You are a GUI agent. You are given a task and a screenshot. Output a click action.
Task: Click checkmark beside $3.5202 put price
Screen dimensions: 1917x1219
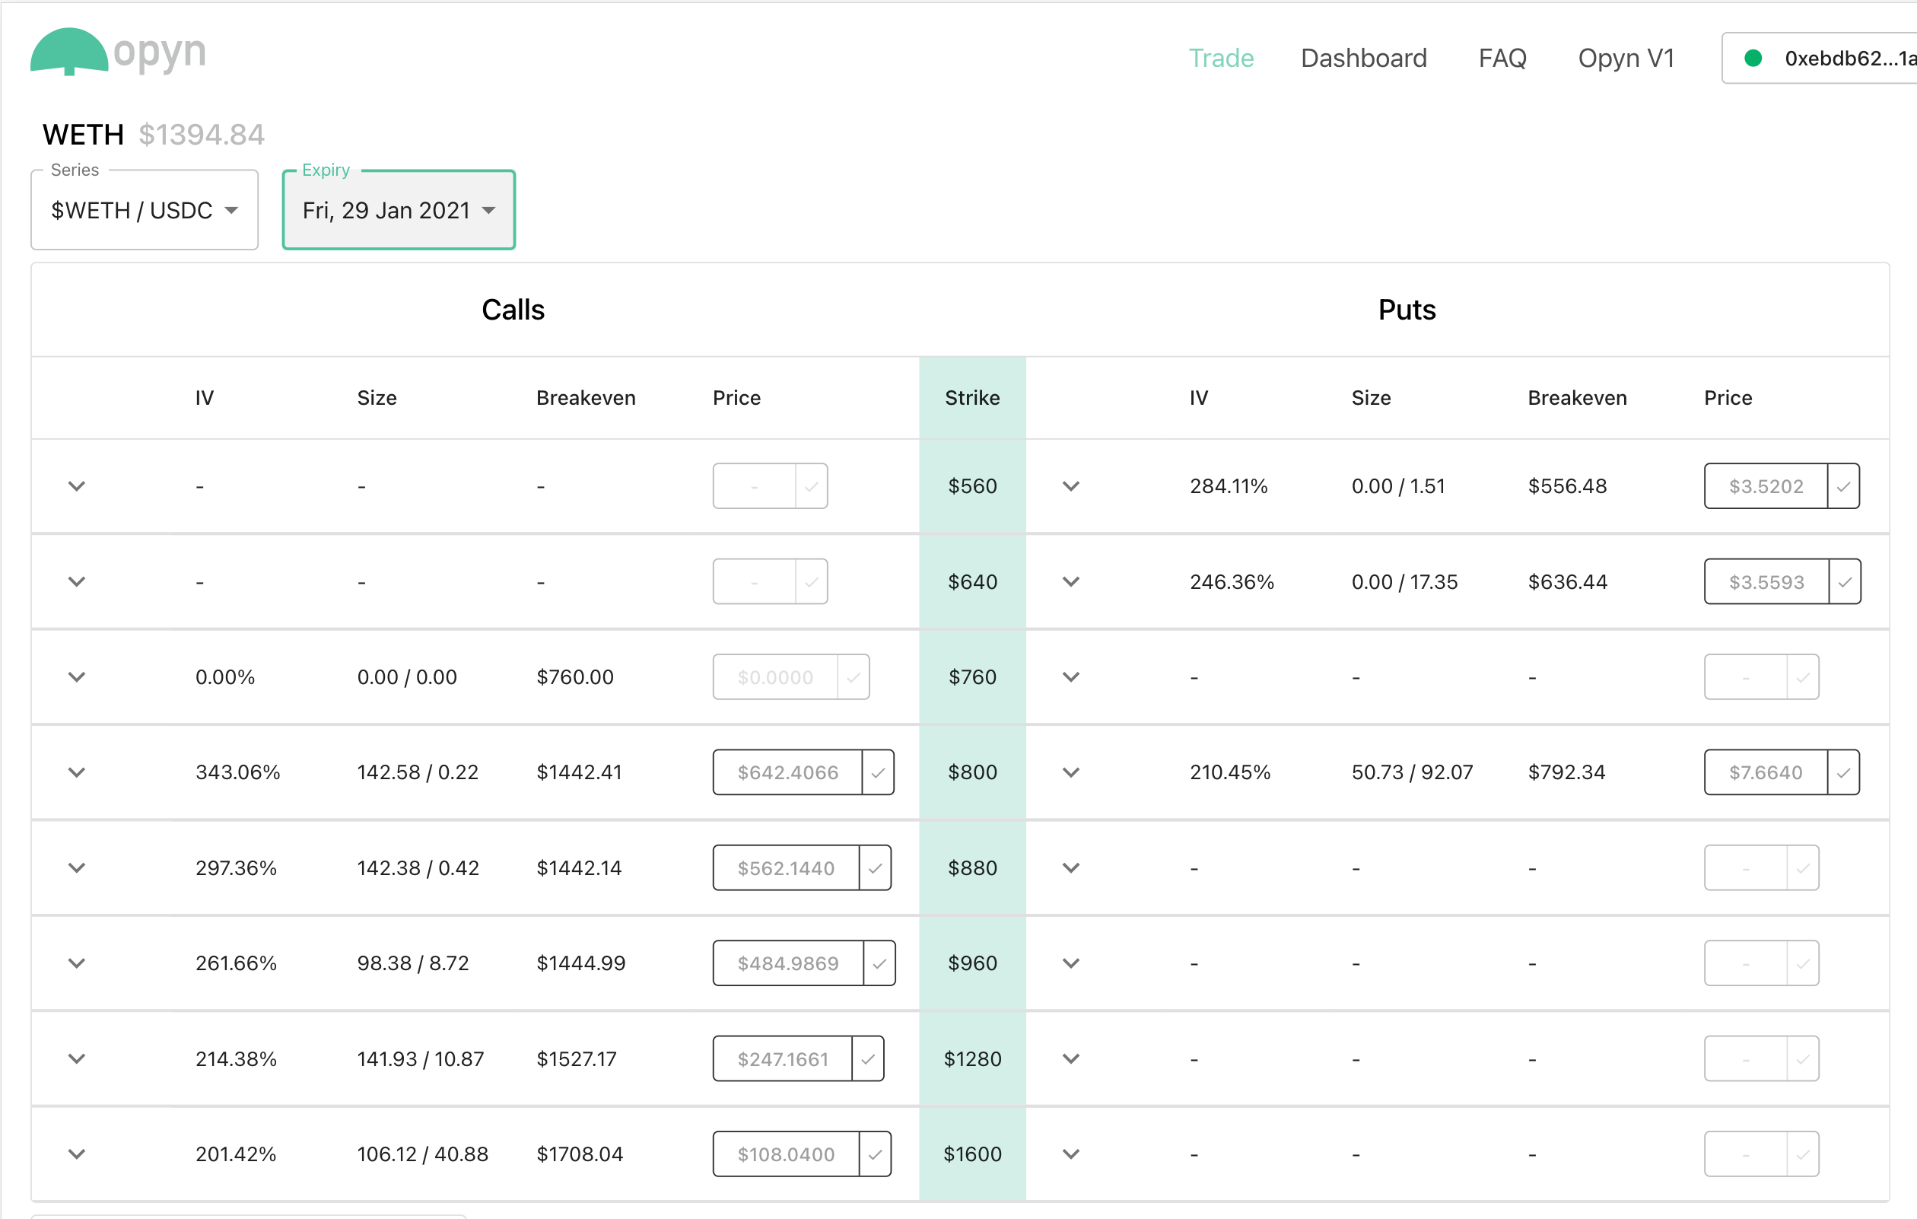pos(1843,486)
